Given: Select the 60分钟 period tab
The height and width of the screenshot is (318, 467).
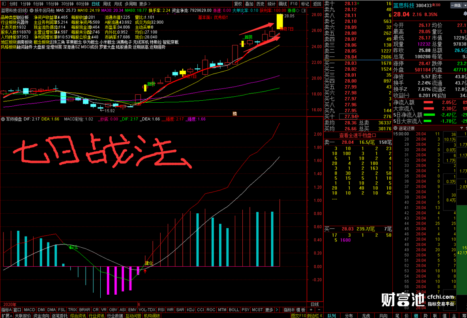Looking at the screenshot, I should 83,4.
